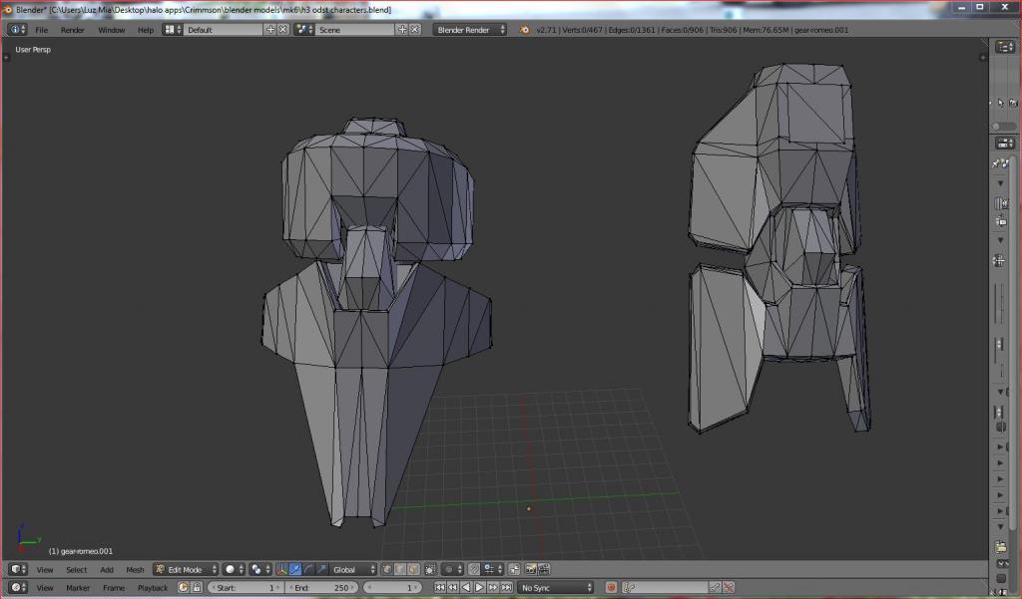Click the Blender logo icon in the info header
Image resolution: width=1022 pixels, height=599 pixels.
[x=526, y=30]
